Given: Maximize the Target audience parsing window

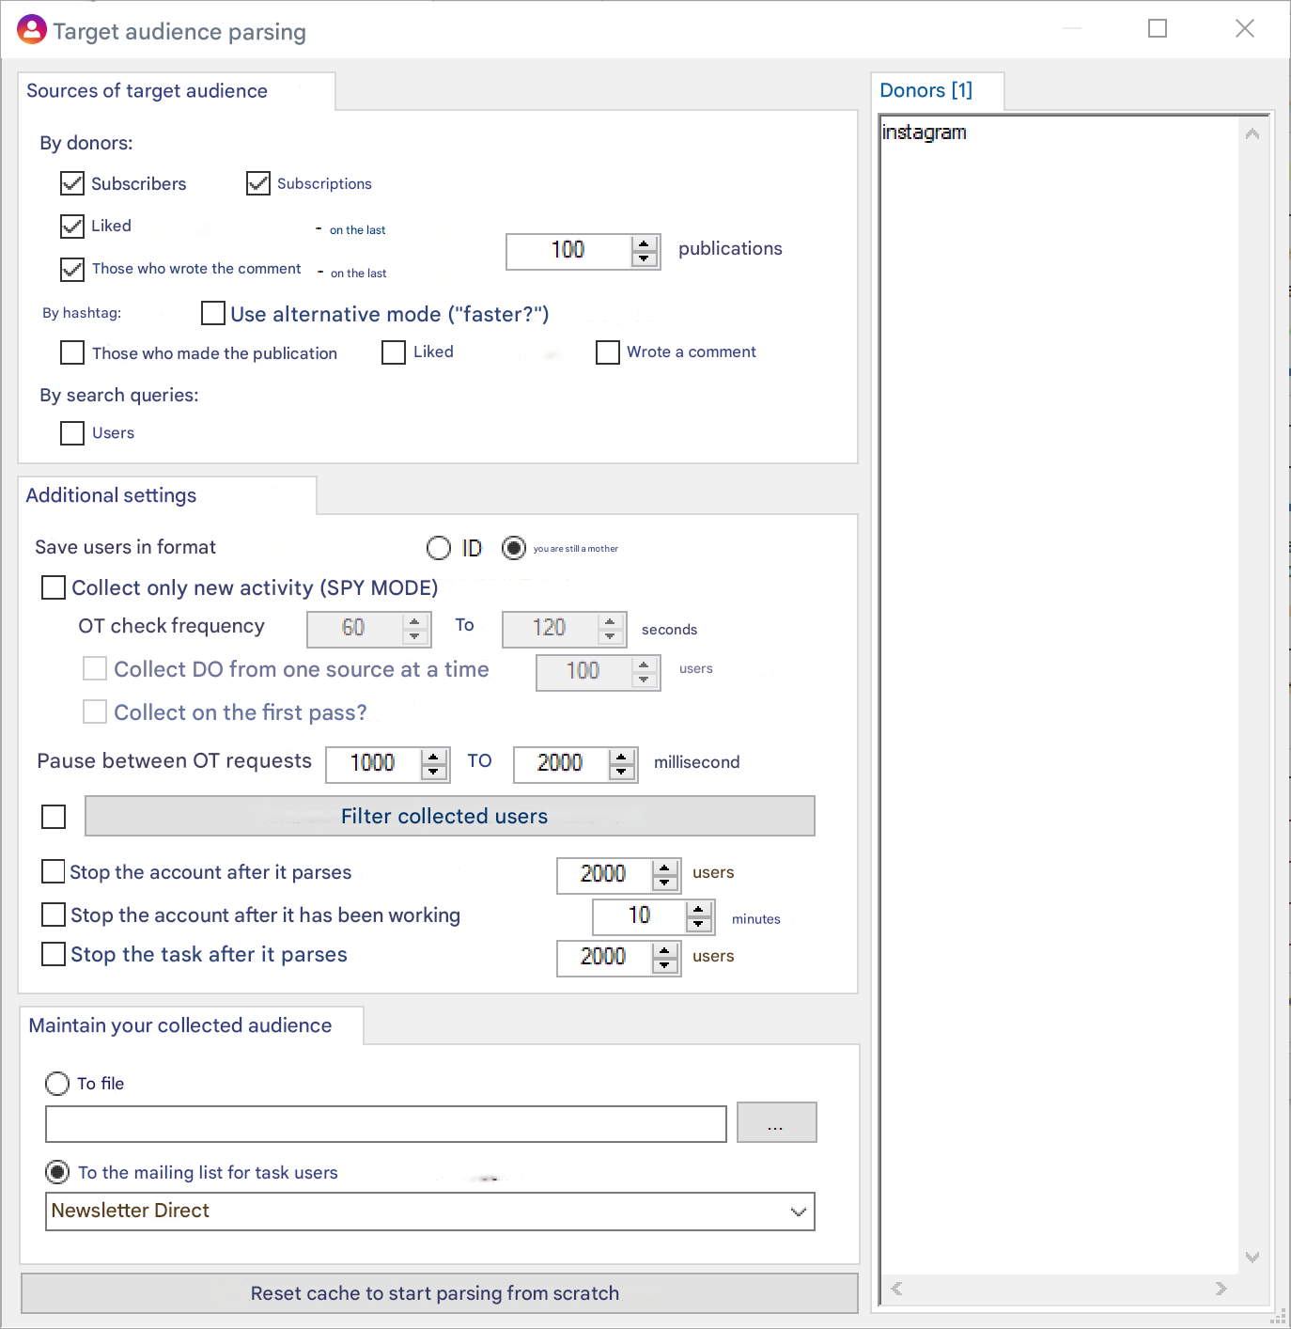Looking at the screenshot, I should (1158, 29).
